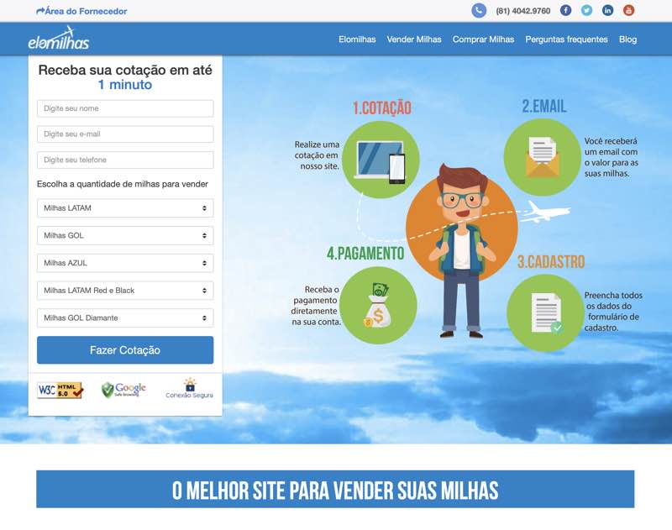Open the Milhas LATAM dropdown
Screen dimensions: 672x530
125,208
